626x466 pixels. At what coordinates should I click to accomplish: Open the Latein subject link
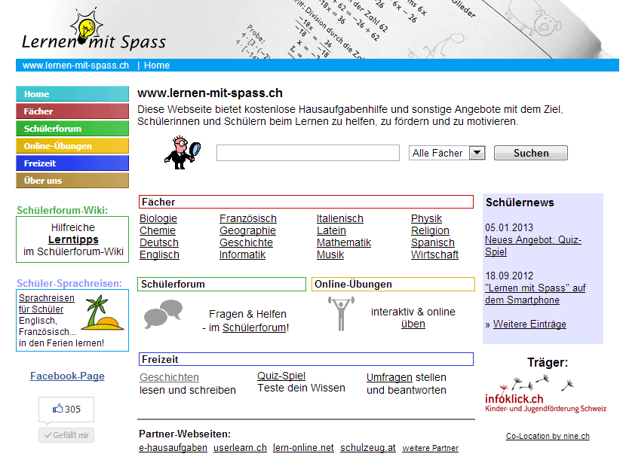[331, 231]
